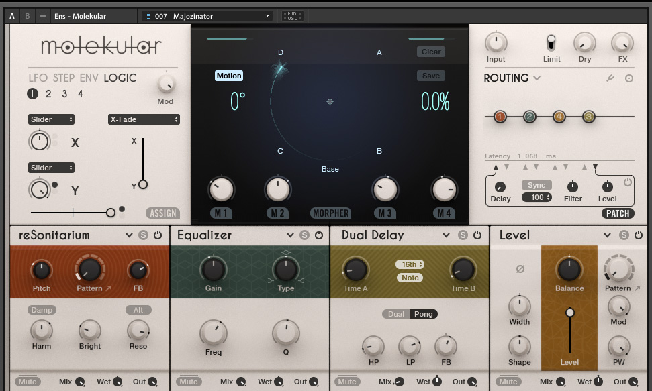Switch to the ENV modulation tab
This screenshot has height=391, width=652.
tap(89, 78)
